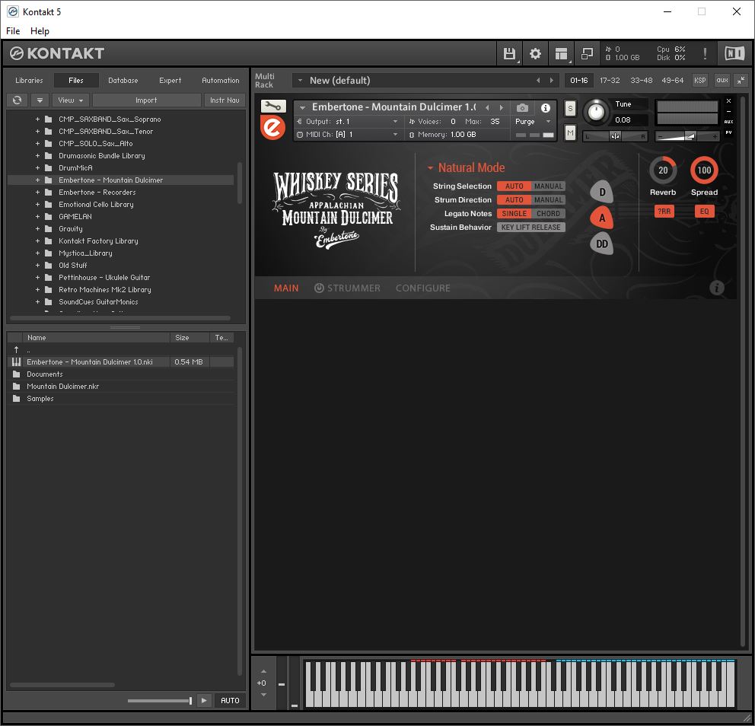The width and height of the screenshot is (755, 726).
Task: Select the A pick tuning
Action: [x=602, y=218]
